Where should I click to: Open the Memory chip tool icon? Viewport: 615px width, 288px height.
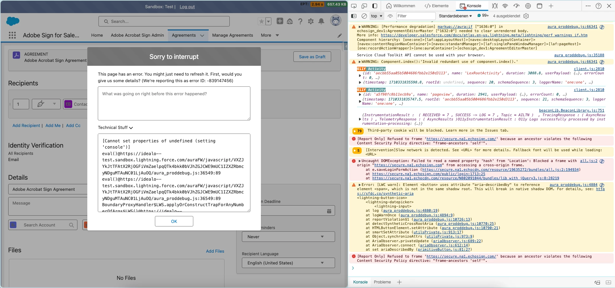(528, 6)
